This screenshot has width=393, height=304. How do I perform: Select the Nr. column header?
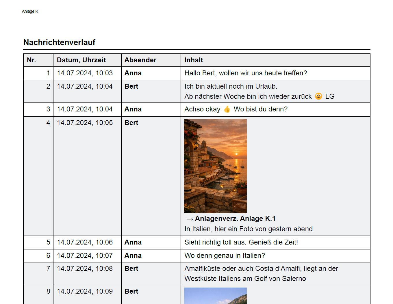[x=31, y=60]
